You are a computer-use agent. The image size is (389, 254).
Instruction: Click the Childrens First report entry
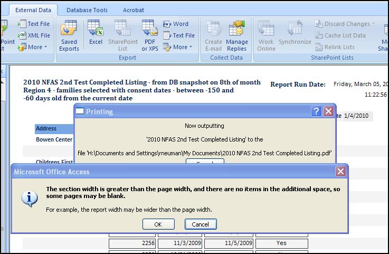54,162
